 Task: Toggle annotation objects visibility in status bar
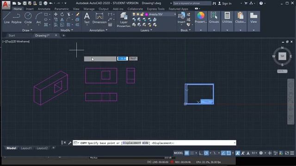click(x=238, y=153)
